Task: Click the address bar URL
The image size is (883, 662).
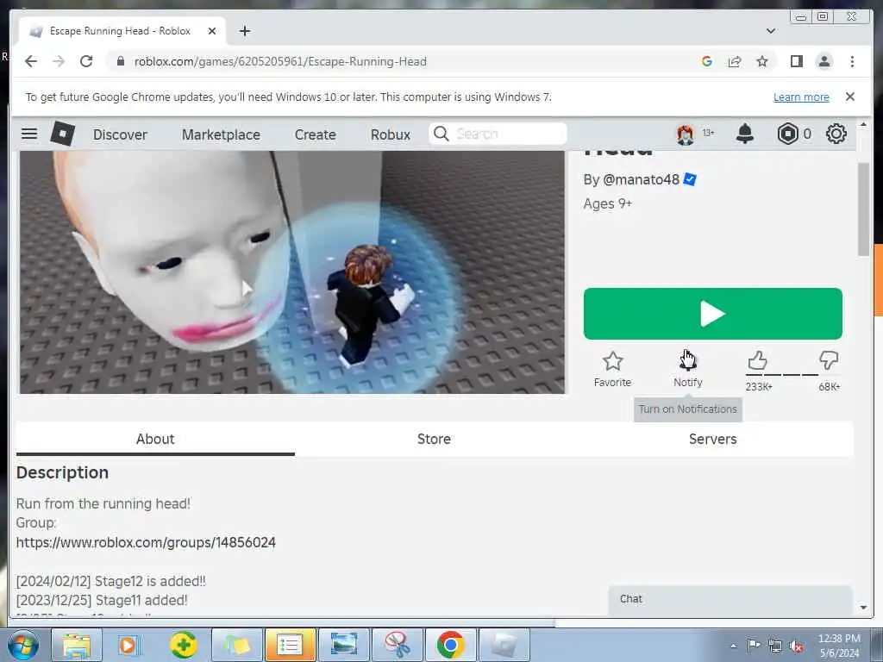Action: pos(280,61)
